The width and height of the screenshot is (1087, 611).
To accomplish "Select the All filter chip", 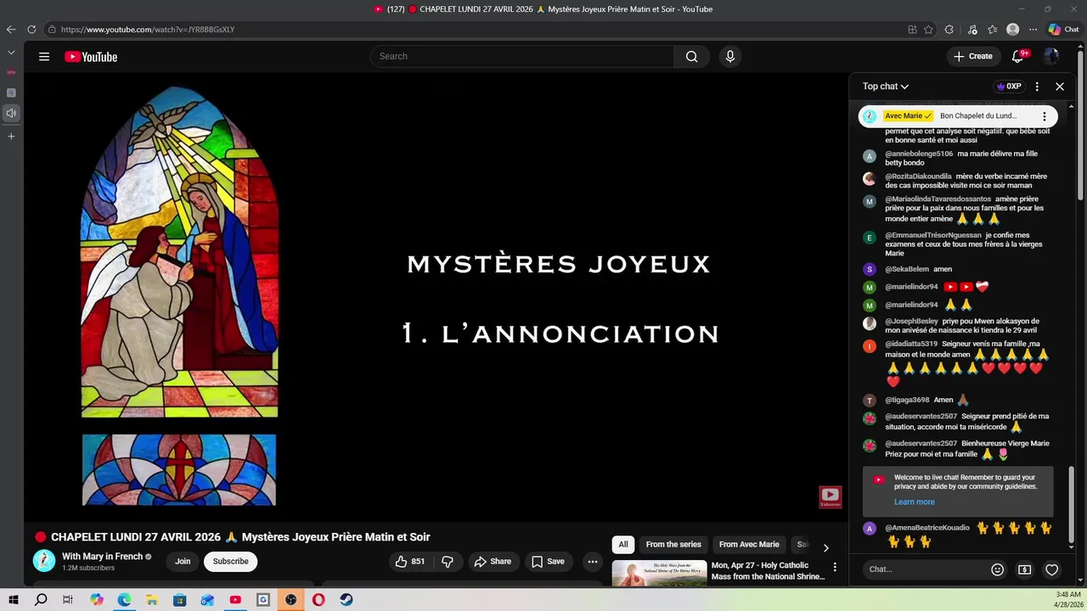I will pos(623,545).
